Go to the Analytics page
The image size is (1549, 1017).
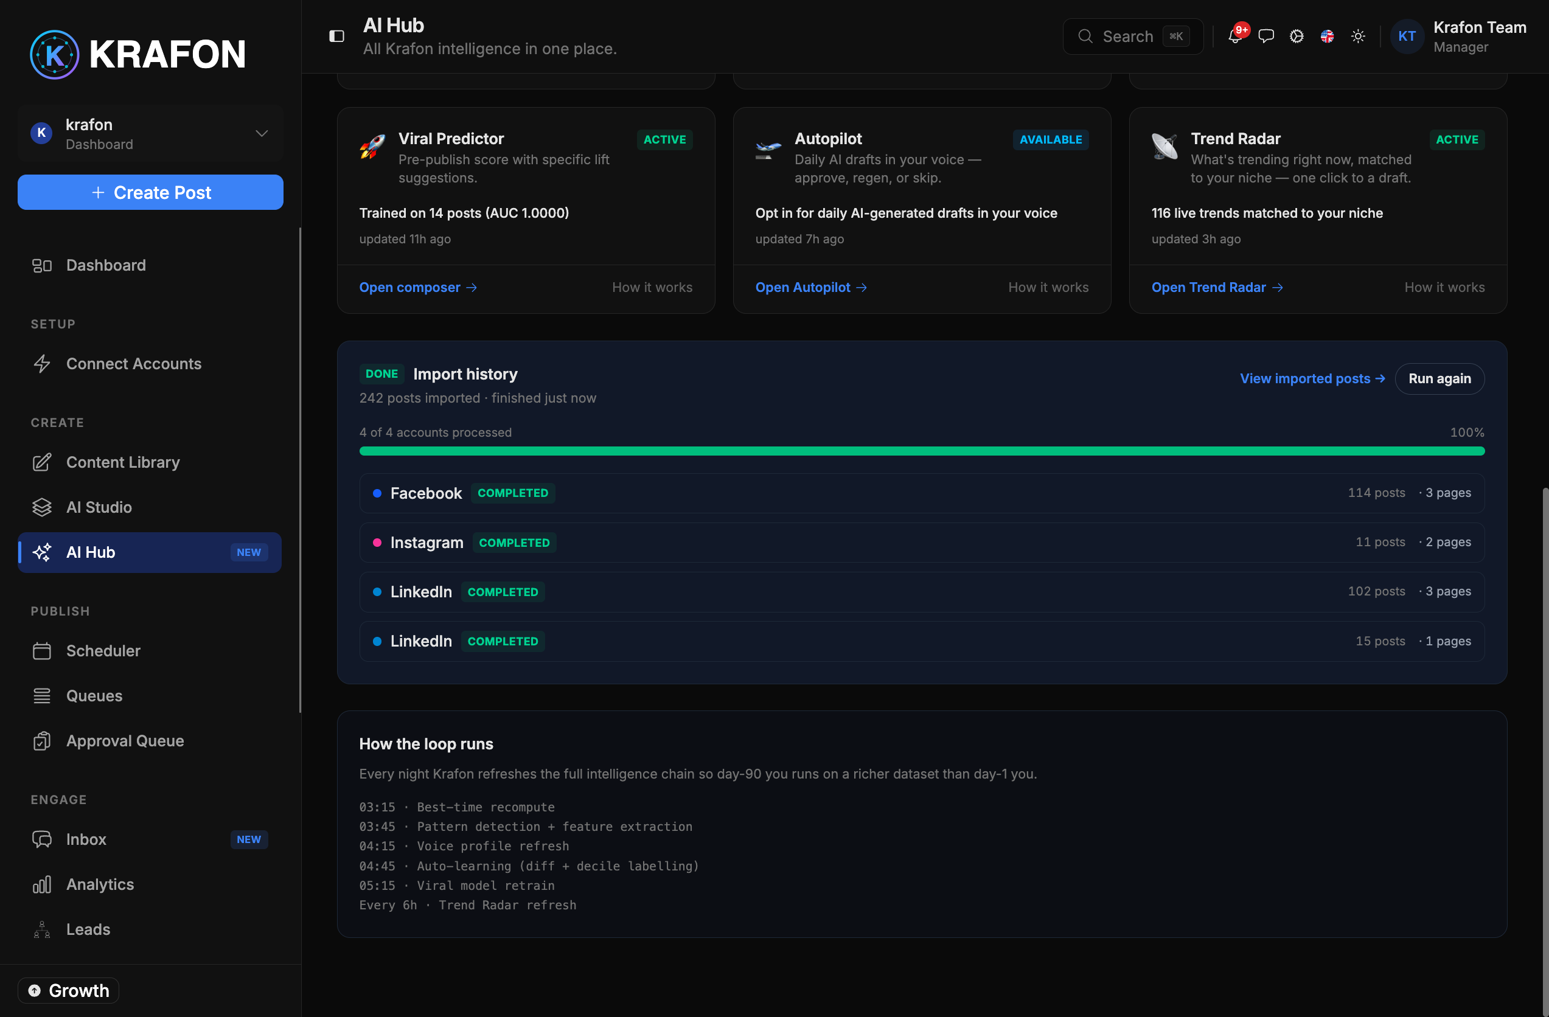(150, 884)
